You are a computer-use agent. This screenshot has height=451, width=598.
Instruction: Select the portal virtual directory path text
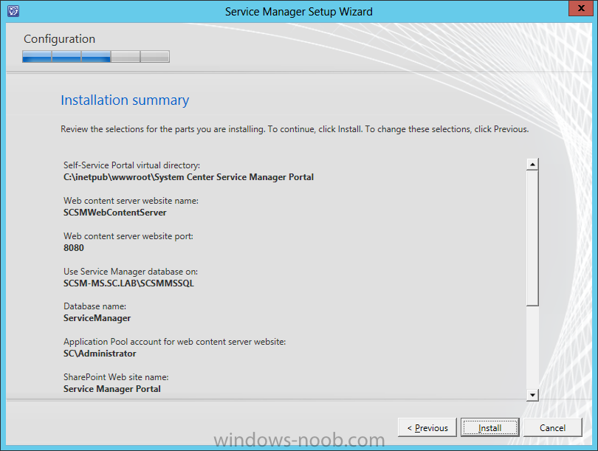(x=188, y=177)
